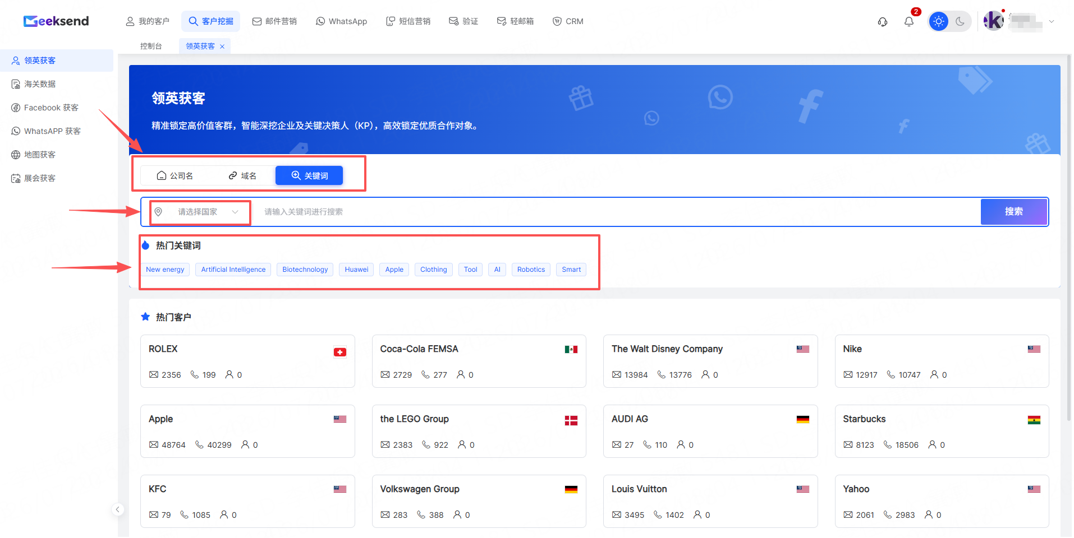Viewport: 1074px width, 538px height.
Task: Select 海关数据 in sidebar
Action: pyautogui.click(x=57, y=84)
